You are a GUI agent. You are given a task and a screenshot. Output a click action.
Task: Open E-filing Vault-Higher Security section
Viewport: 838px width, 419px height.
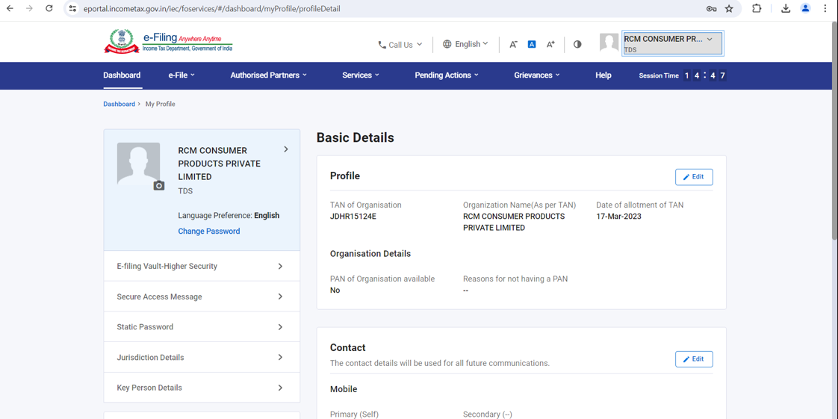tap(202, 266)
